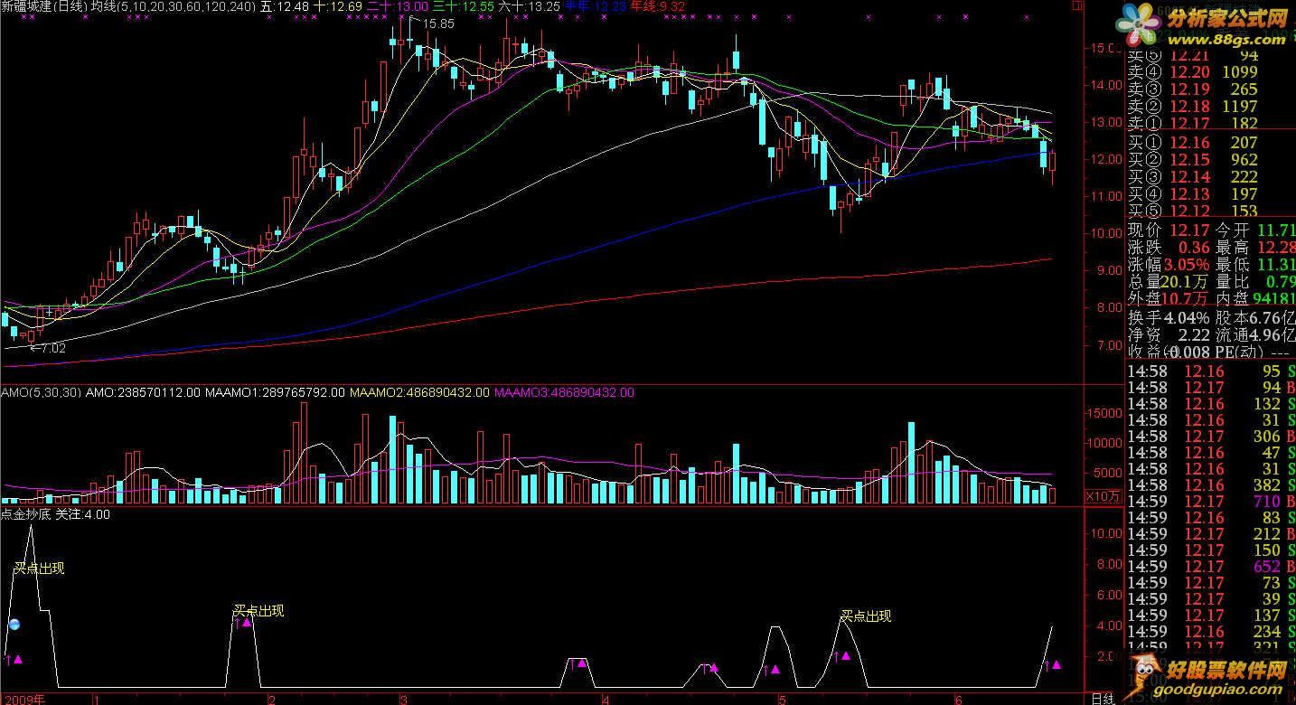Click the 7.02 low price label
The width and height of the screenshot is (1296, 705).
(x=53, y=347)
